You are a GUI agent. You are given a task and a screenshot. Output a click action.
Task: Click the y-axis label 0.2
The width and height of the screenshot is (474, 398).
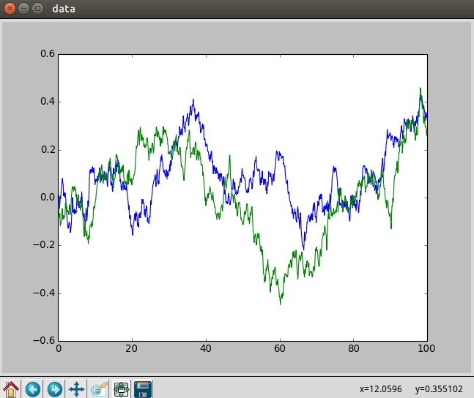pyautogui.click(x=48, y=149)
